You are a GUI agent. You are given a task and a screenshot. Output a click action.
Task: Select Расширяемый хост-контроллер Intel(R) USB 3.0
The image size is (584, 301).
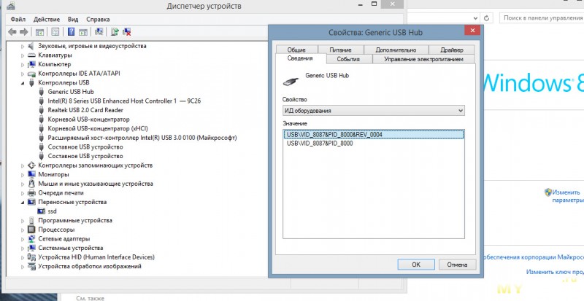pyautogui.click(x=142, y=138)
